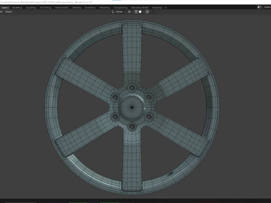Switch to the UV Editing workspace
The image size is (271, 203).
click(x=45, y=8)
